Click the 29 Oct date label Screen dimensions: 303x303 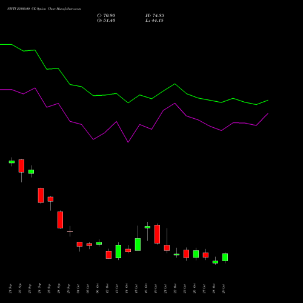tap(224, 288)
